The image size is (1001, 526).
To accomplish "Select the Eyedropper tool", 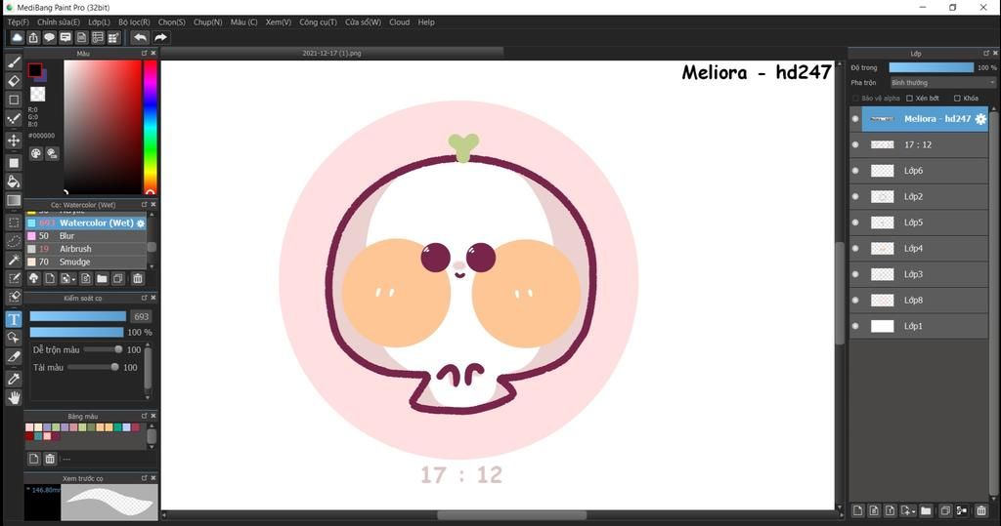I will tap(14, 379).
